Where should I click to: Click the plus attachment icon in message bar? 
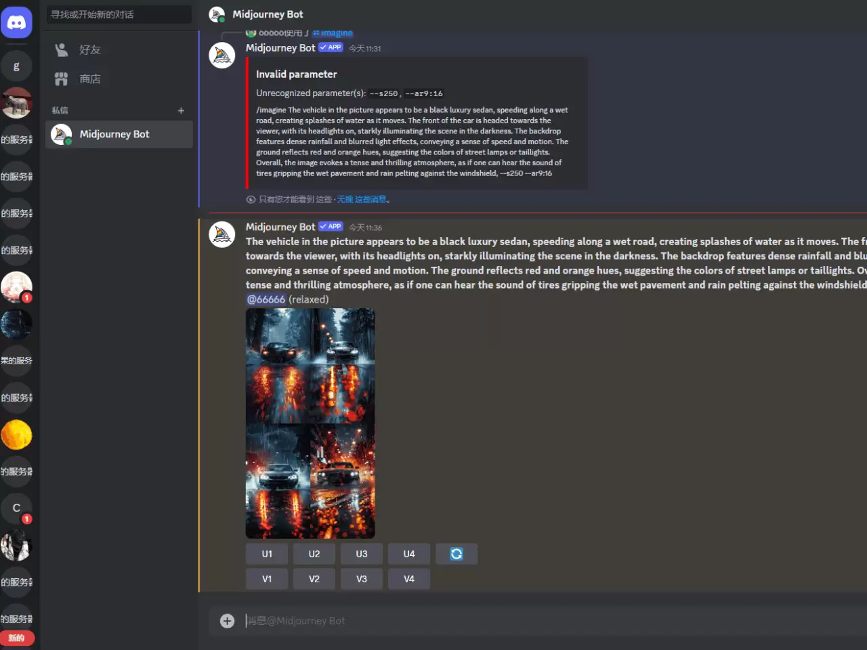point(228,621)
